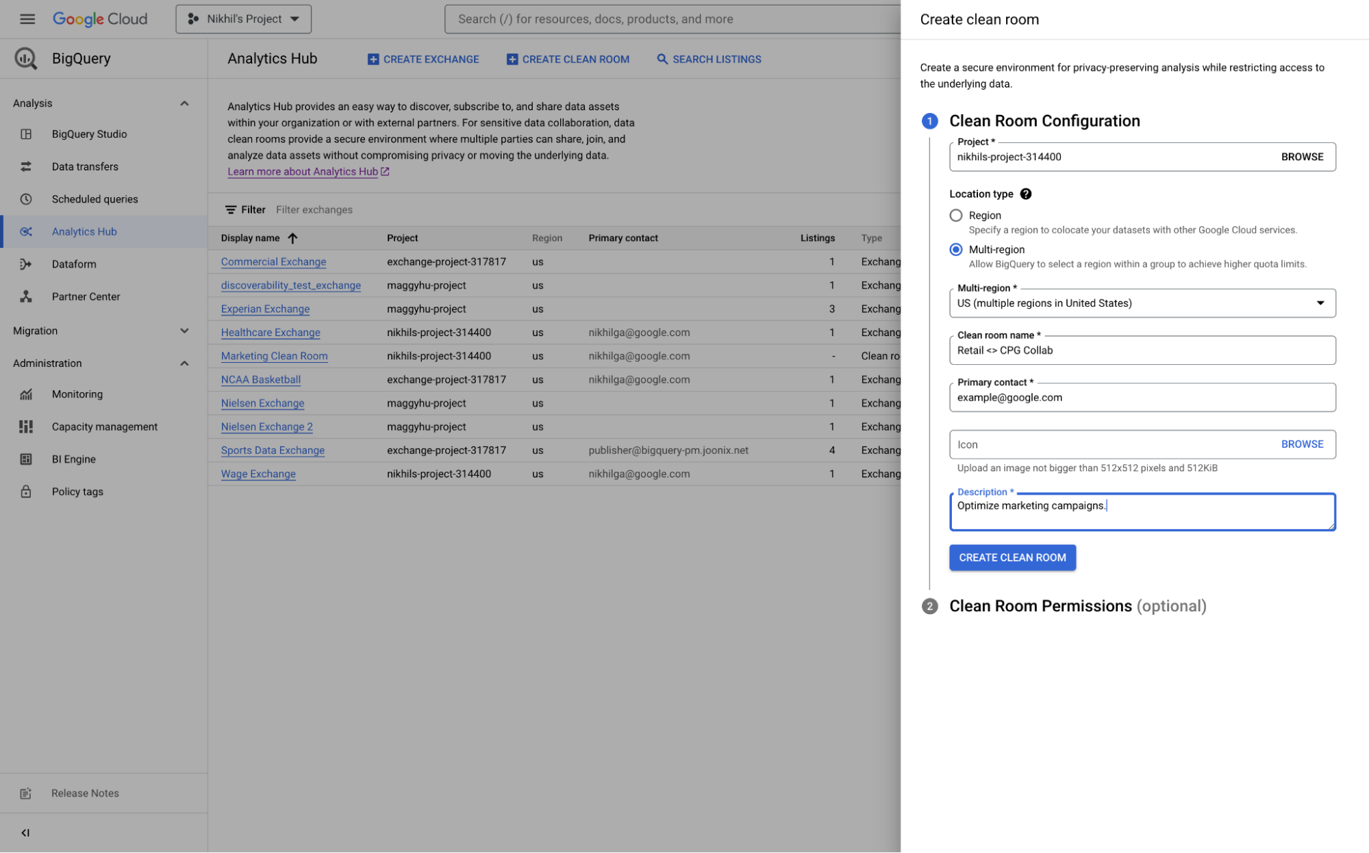Click the Release Notes icon
The width and height of the screenshot is (1369, 853).
coord(26,793)
